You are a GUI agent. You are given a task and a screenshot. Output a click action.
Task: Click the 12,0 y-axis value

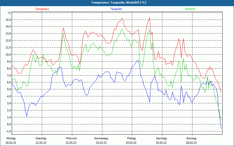pos(8,41)
